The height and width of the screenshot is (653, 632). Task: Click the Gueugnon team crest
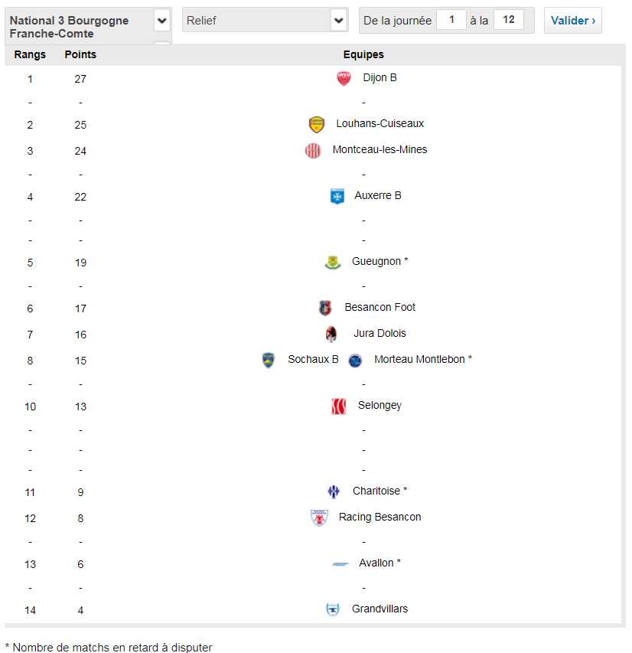tap(333, 263)
